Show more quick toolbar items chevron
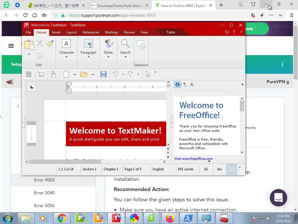 155,72
